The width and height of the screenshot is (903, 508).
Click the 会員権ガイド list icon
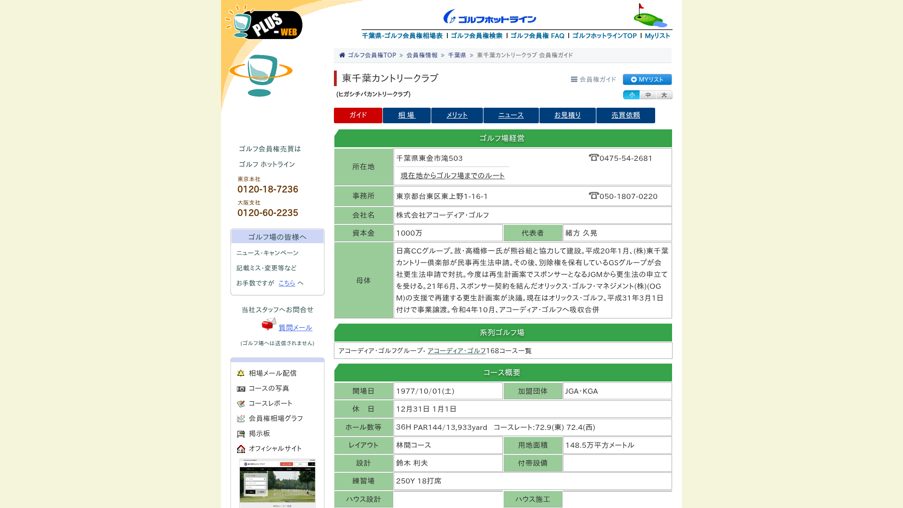[x=574, y=79]
